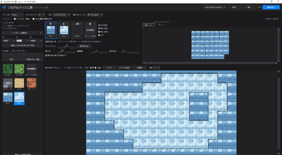The image size is (282, 155).
Task: Choose the sand floor tile thumbnail
Action: (x=19, y=83)
